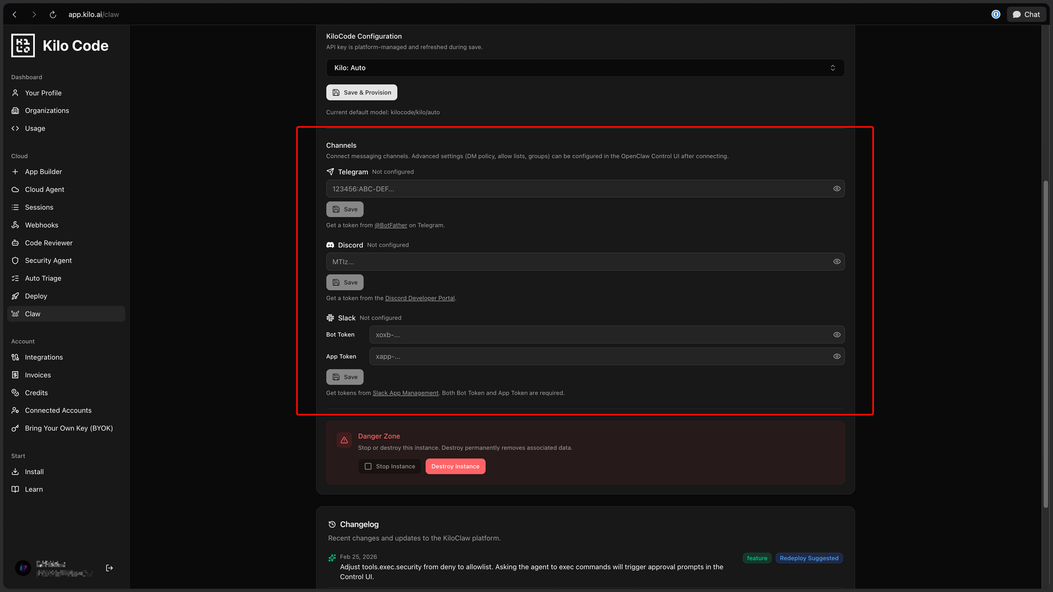The width and height of the screenshot is (1053, 592).
Task: Open the Organizations page
Action: tap(66, 111)
